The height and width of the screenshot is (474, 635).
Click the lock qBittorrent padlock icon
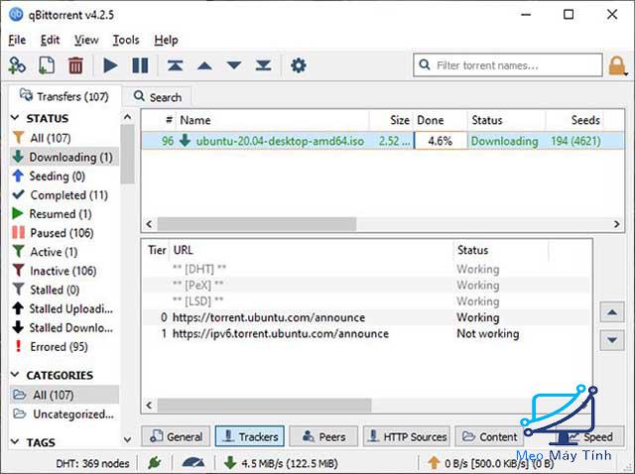click(617, 65)
